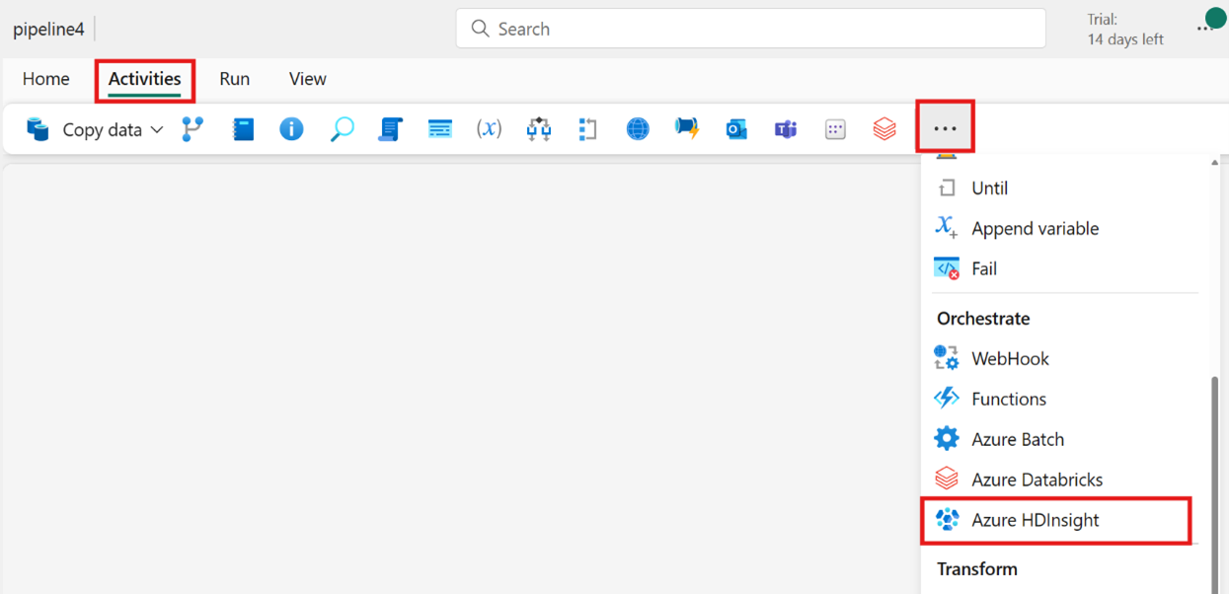Click the Append variable X+ icon
The height and width of the screenshot is (594, 1229).
click(x=947, y=228)
